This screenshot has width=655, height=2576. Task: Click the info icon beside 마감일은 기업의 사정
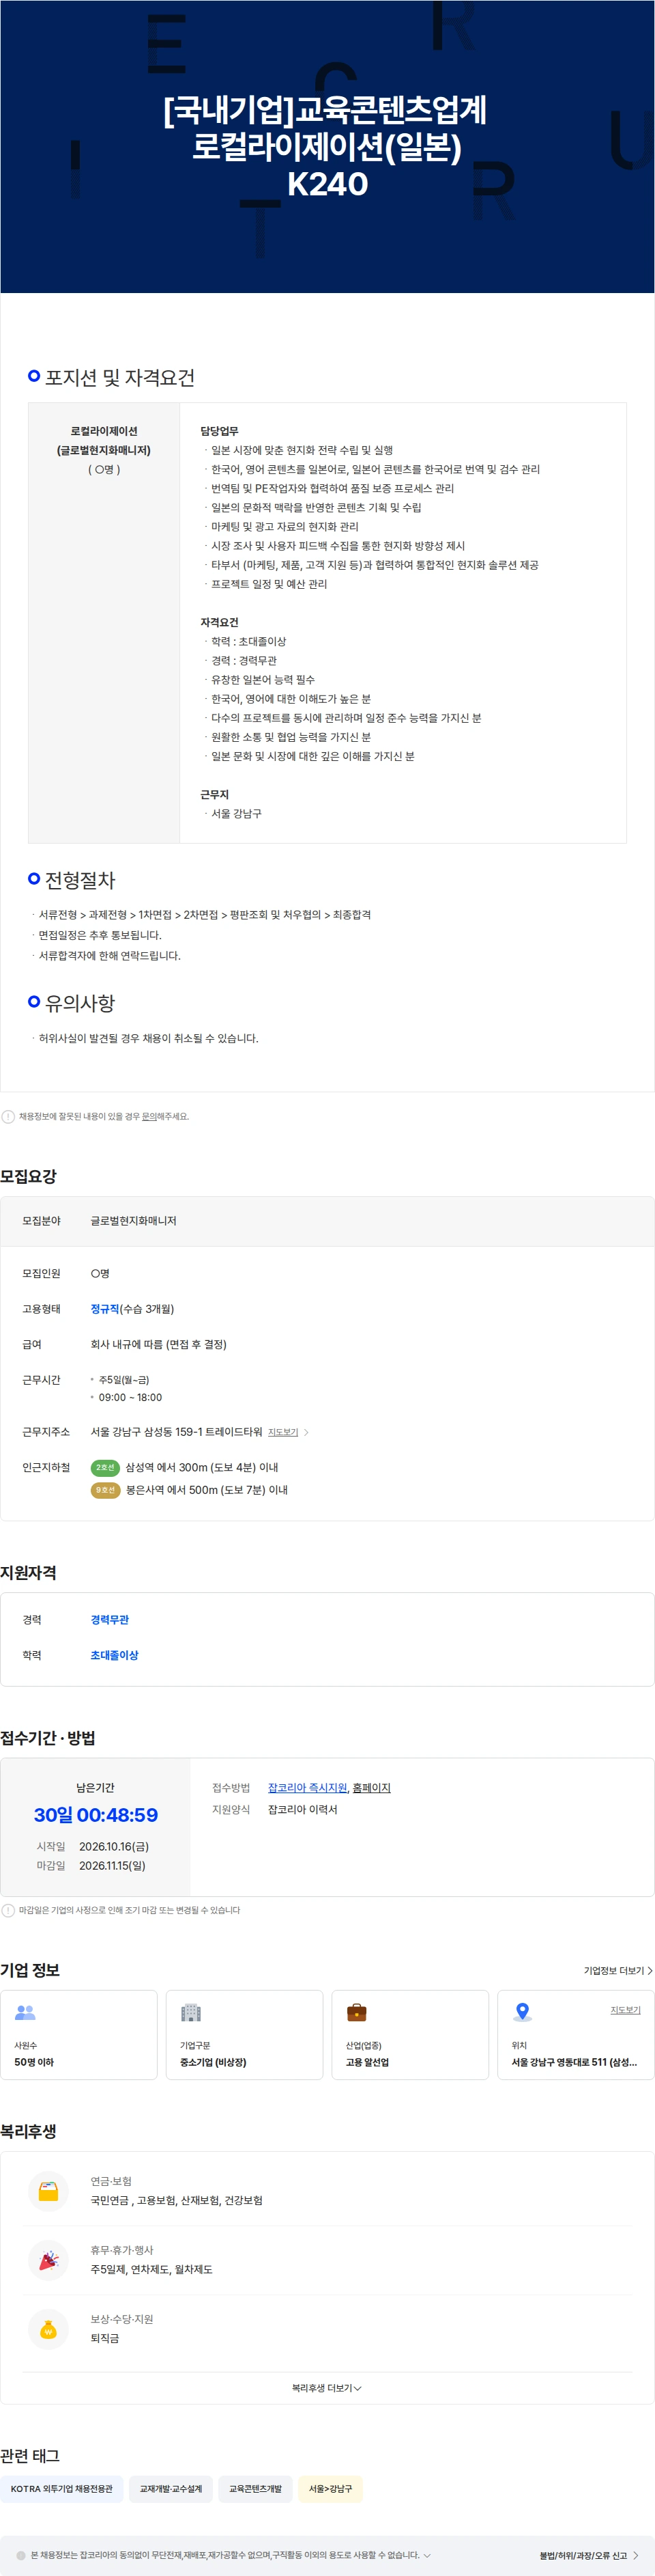click(8, 1910)
